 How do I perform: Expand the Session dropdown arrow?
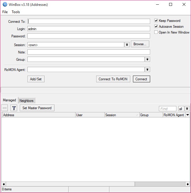[x=127, y=45]
